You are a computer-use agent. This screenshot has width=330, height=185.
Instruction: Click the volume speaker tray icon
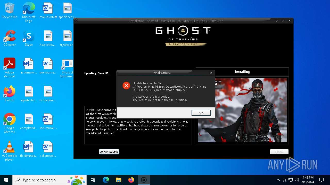(297, 180)
